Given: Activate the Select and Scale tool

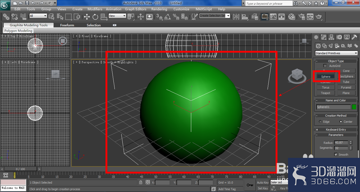Looking at the screenshot, I should click(104, 17).
